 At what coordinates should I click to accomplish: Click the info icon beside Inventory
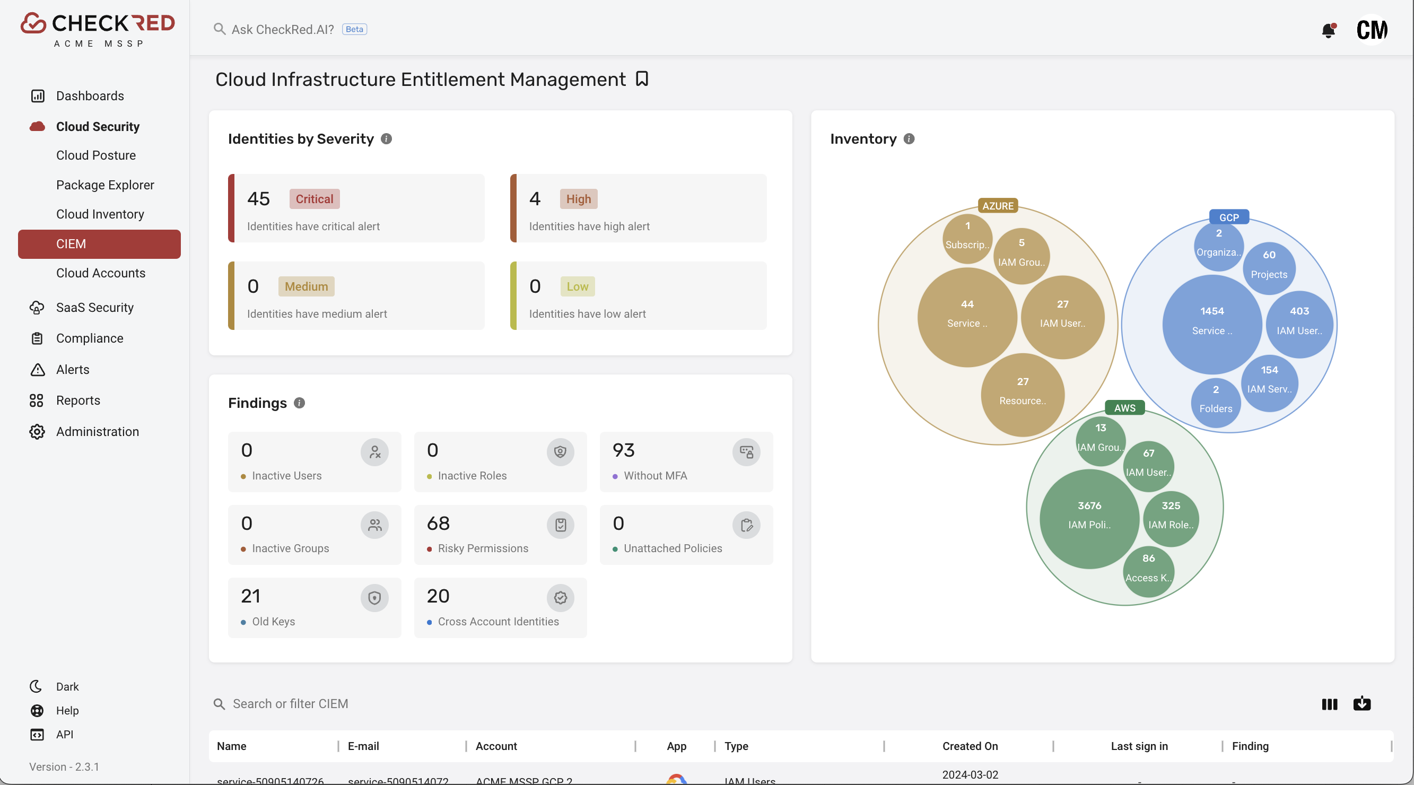tap(909, 139)
